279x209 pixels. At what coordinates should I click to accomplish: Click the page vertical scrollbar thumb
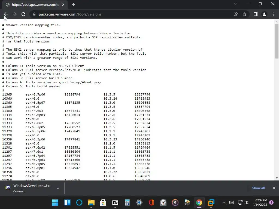coord(277,41)
